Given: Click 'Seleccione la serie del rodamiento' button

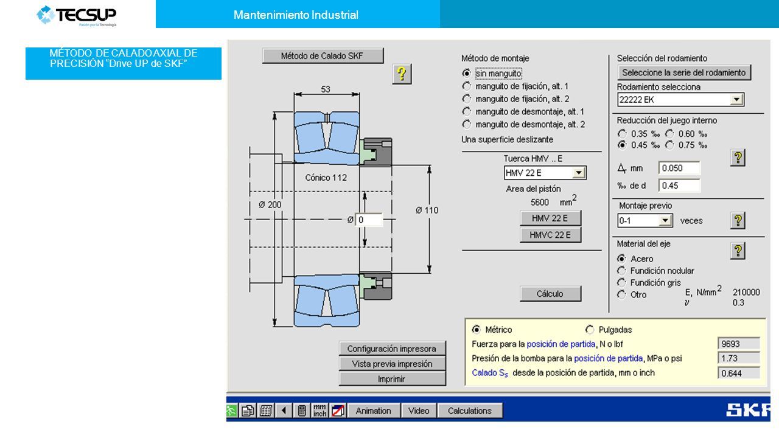Looking at the screenshot, I should tap(684, 72).
